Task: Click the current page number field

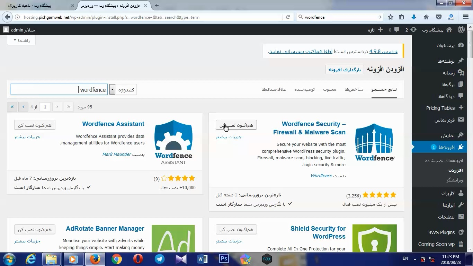Action: pos(45,107)
